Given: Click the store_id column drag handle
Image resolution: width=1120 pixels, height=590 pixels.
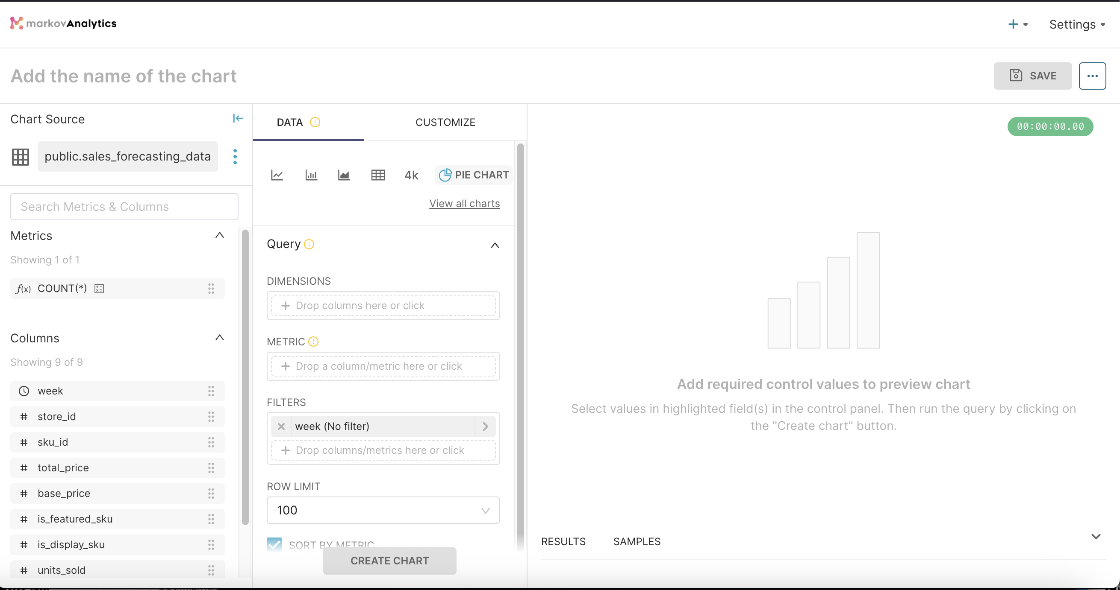Looking at the screenshot, I should 211,416.
